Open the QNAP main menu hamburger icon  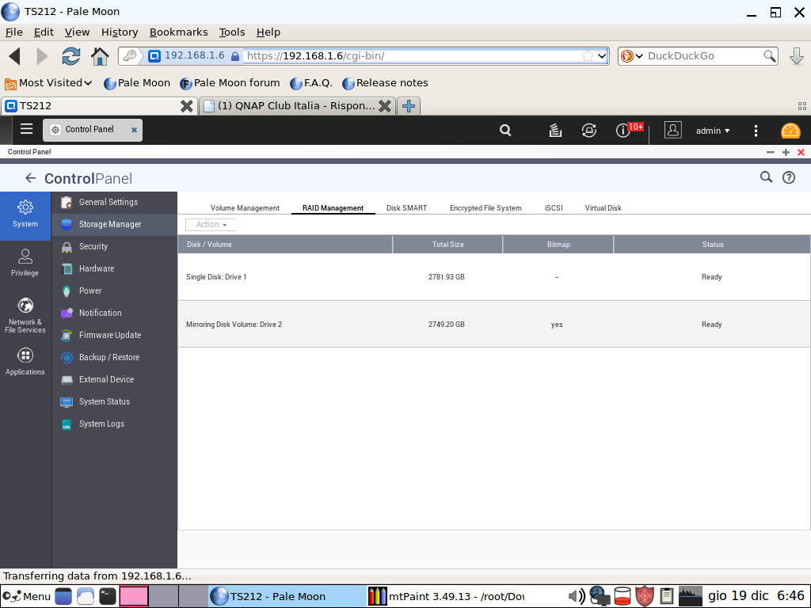click(26, 130)
